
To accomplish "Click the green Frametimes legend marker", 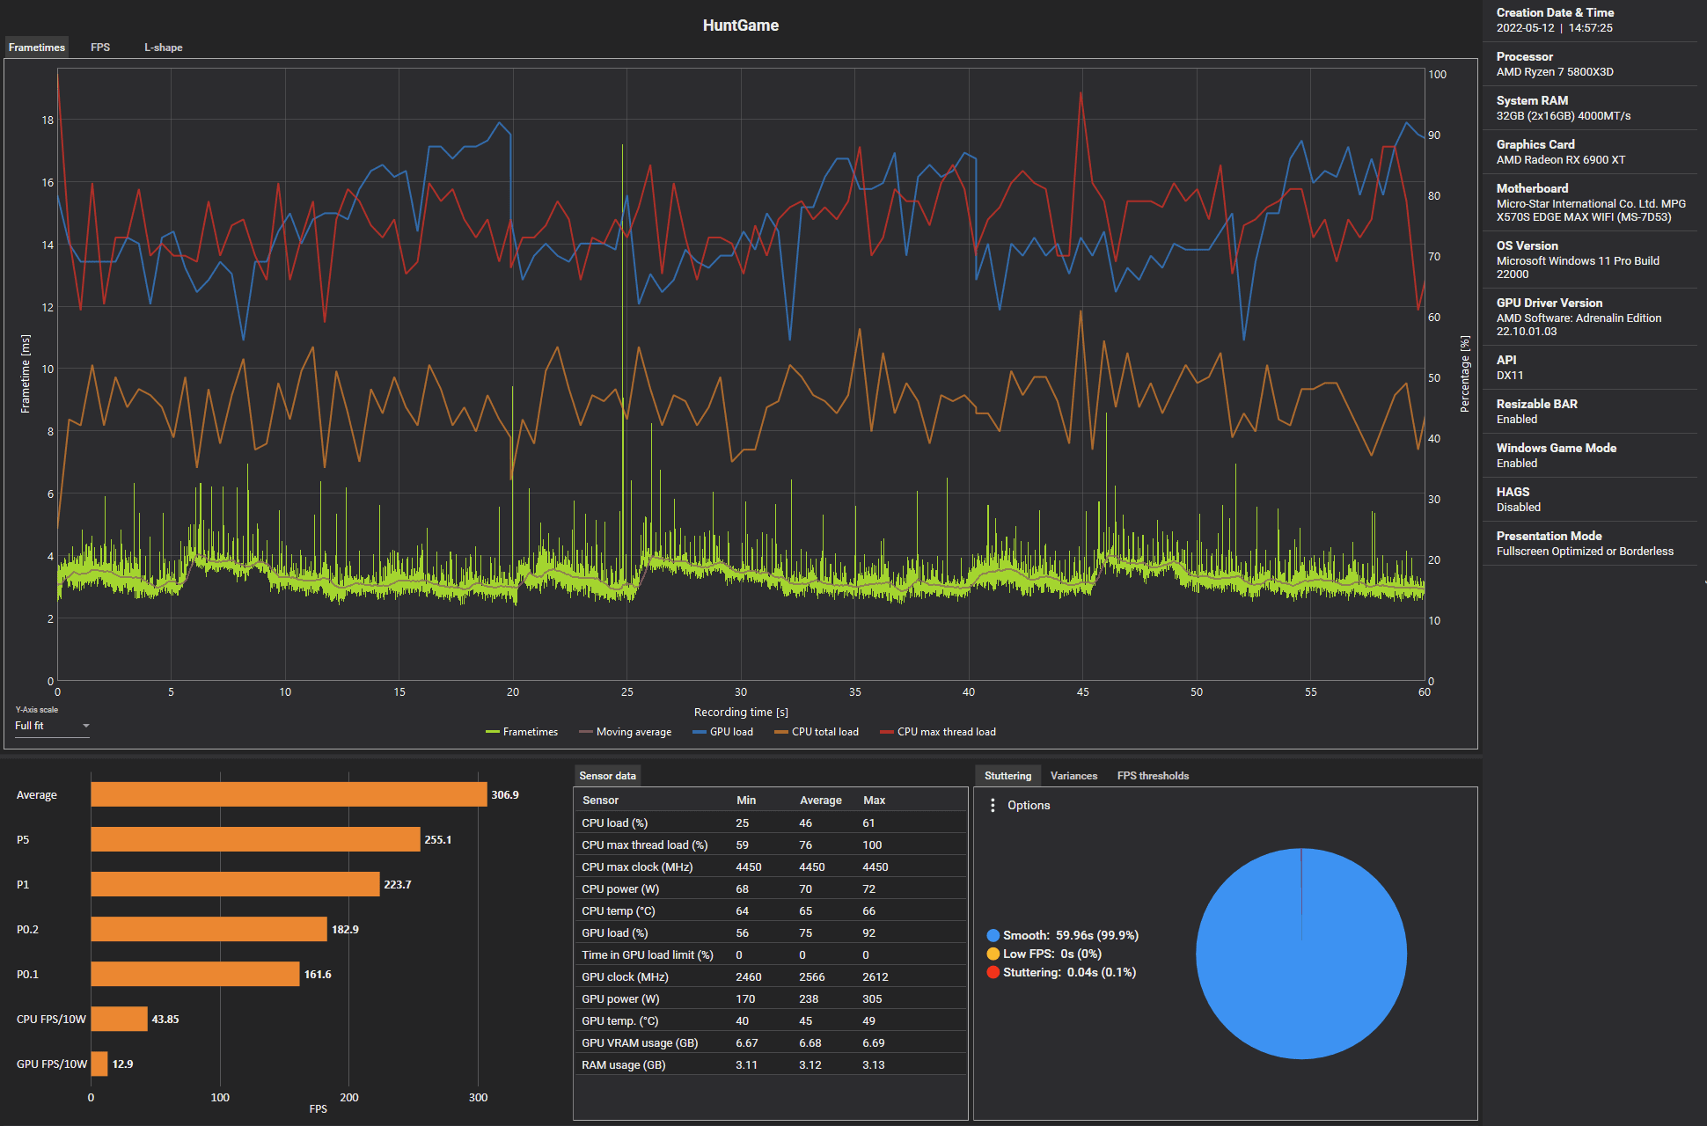I will click(x=493, y=732).
